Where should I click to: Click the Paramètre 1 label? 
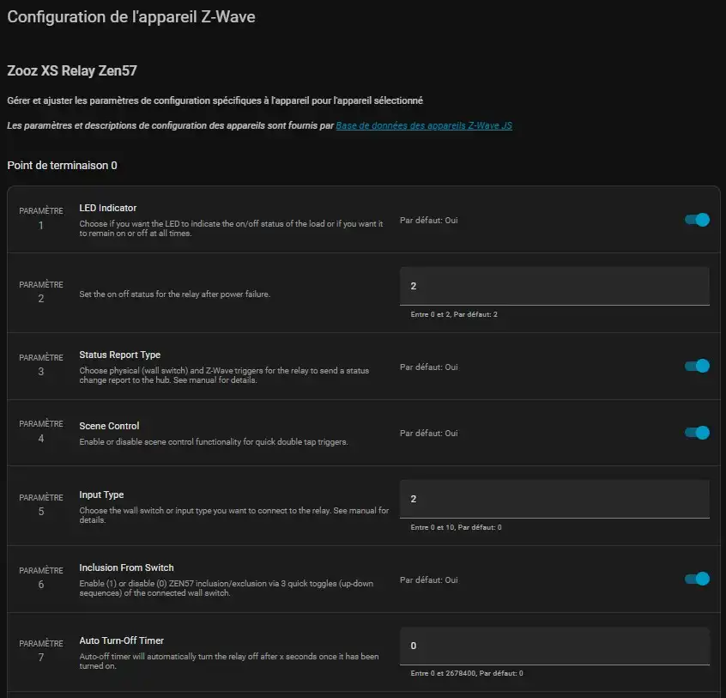(40, 219)
